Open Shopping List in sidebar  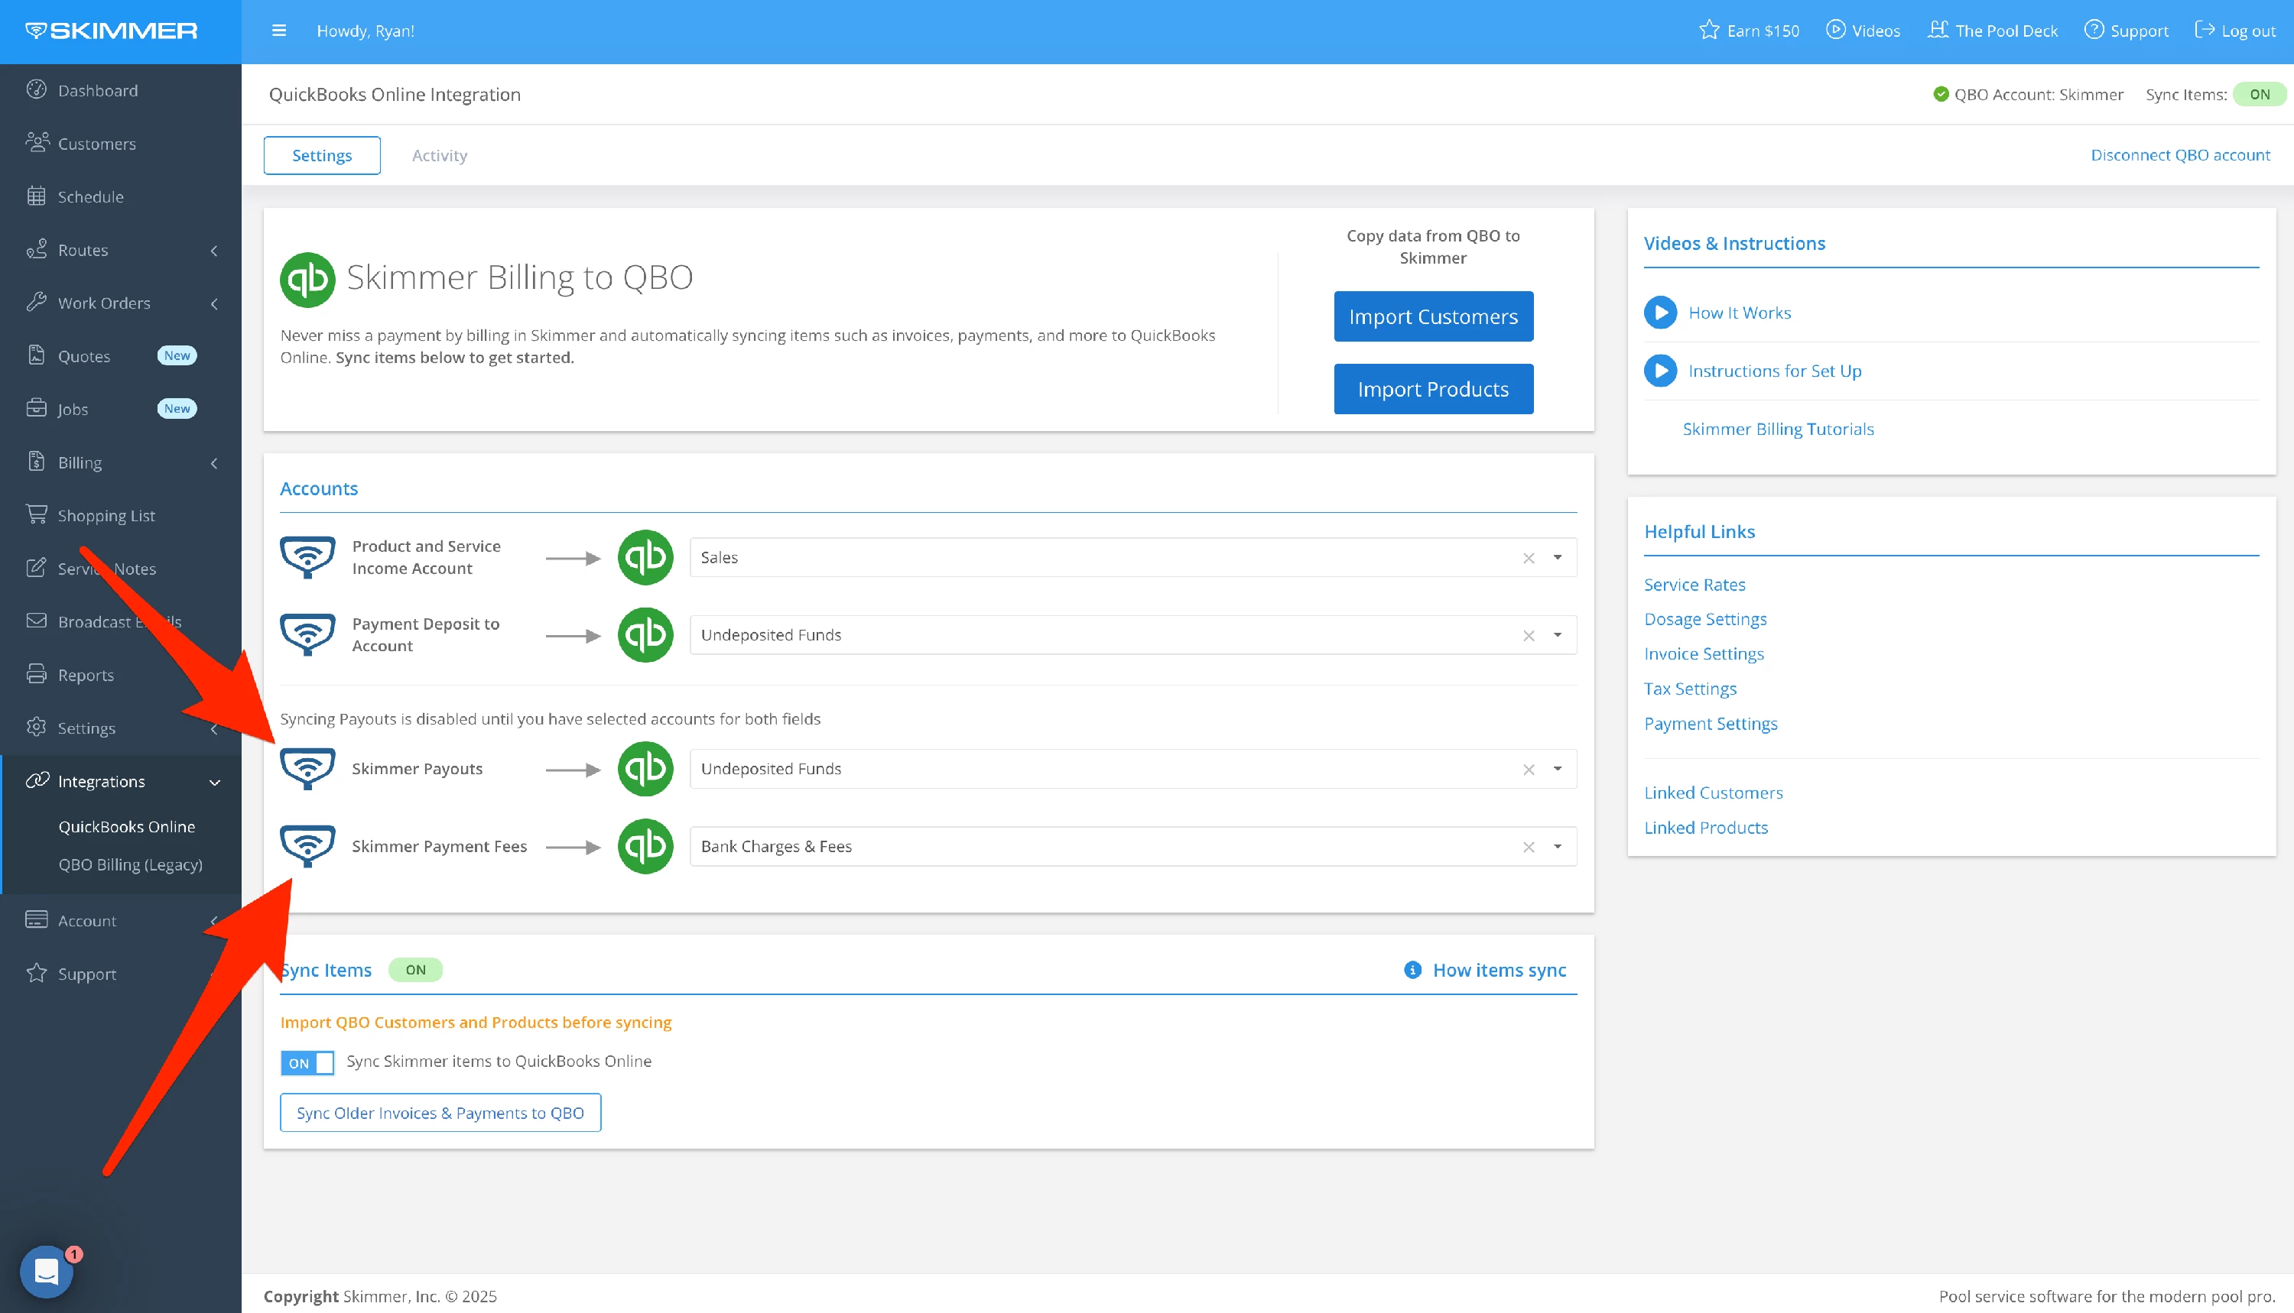pyautogui.click(x=106, y=516)
